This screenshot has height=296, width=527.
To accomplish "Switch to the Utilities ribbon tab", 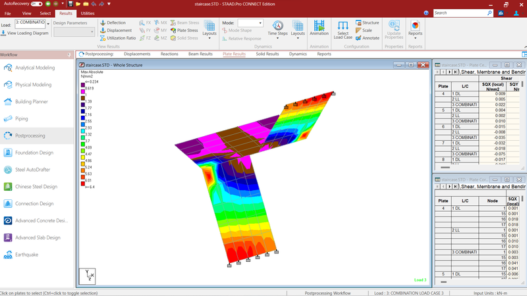I will pyautogui.click(x=88, y=13).
